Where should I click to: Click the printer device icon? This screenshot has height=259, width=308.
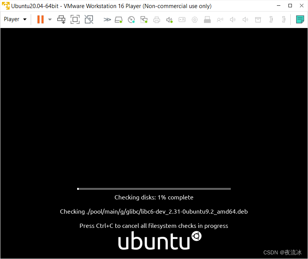pos(157,20)
